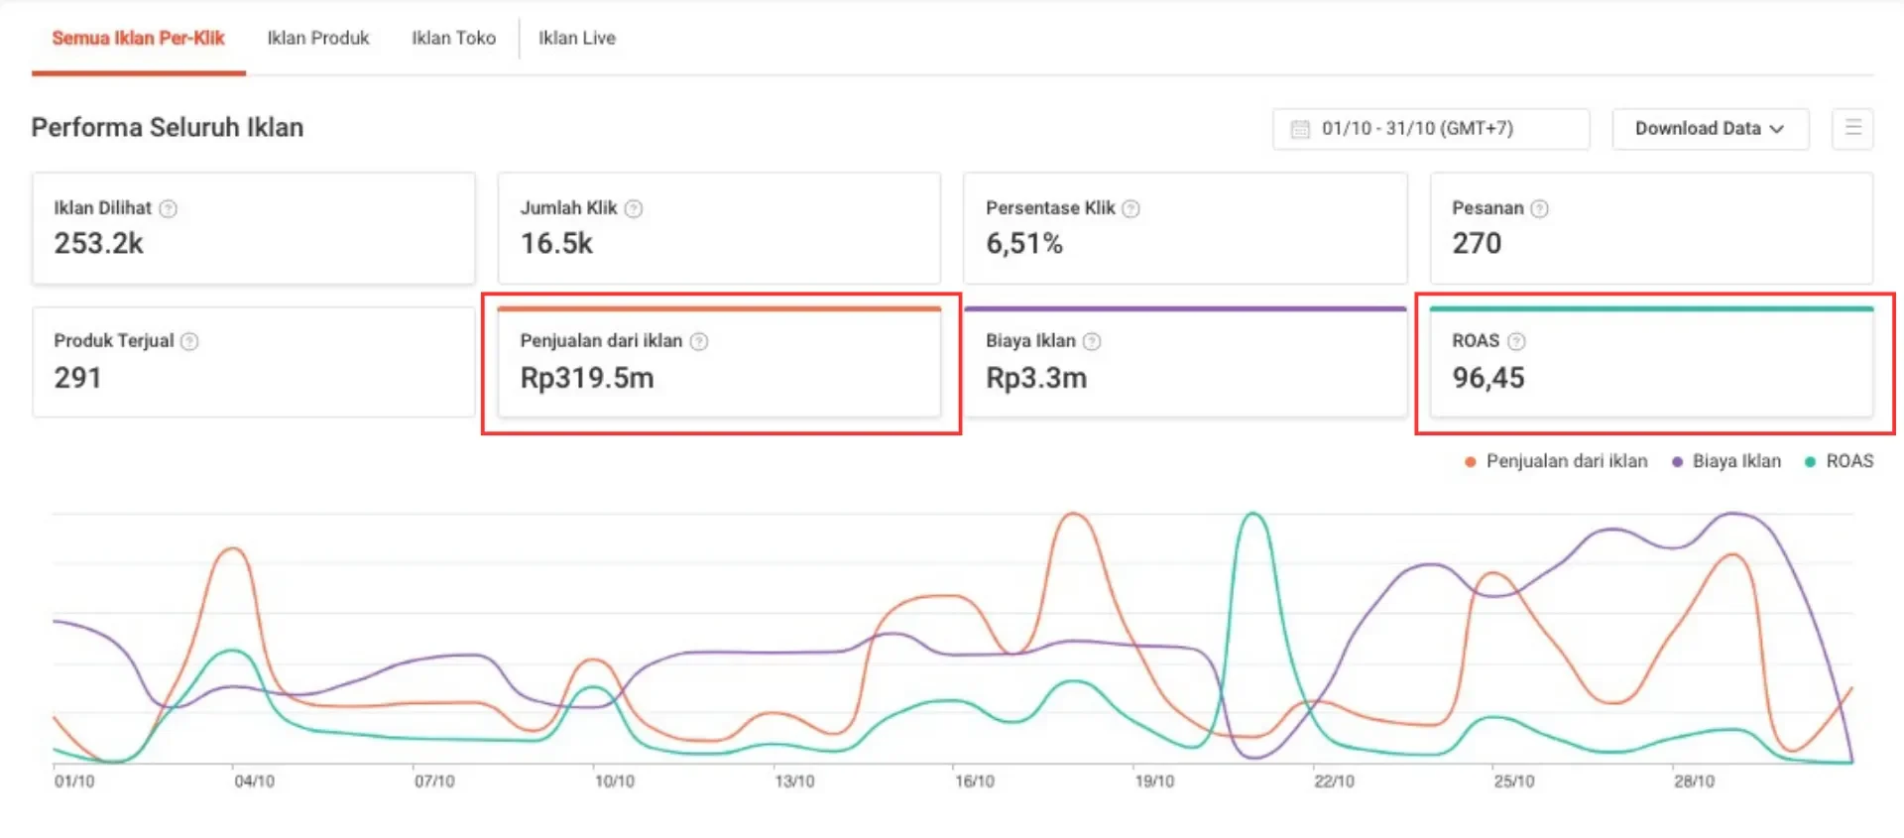Click question icon next to Pesanan
Image resolution: width=1904 pixels, height=838 pixels.
[x=1539, y=208]
